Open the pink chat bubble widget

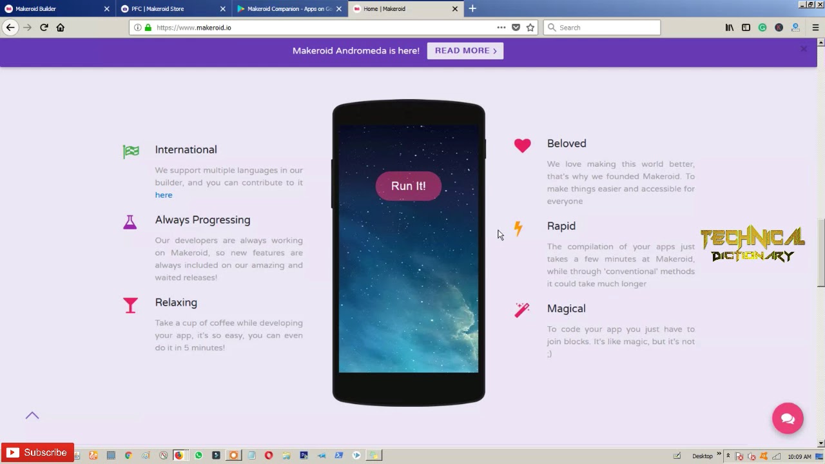788,418
